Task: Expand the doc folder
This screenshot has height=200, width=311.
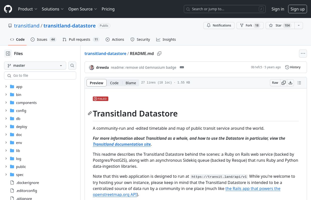Action: click(x=6, y=134)
